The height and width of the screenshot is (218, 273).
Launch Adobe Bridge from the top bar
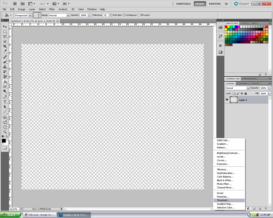click(x=15, y=4)
